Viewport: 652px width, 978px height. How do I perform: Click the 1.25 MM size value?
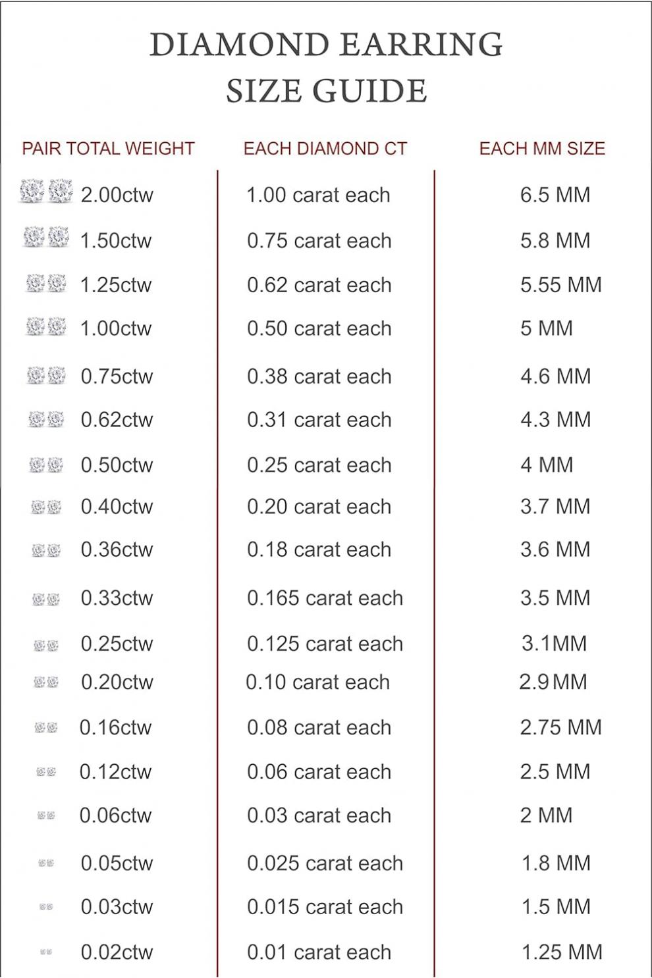click(x=562, y=952)
